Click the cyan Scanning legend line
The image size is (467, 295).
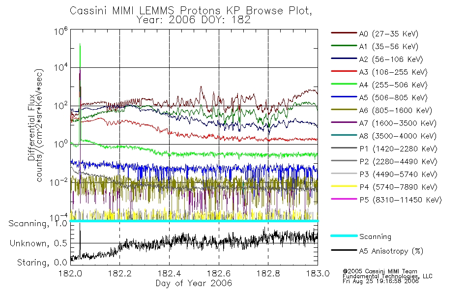pyautogui.click(x=344, y=236)
